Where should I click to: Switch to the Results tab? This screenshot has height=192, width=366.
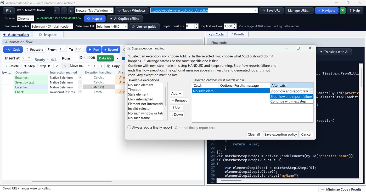238,34
